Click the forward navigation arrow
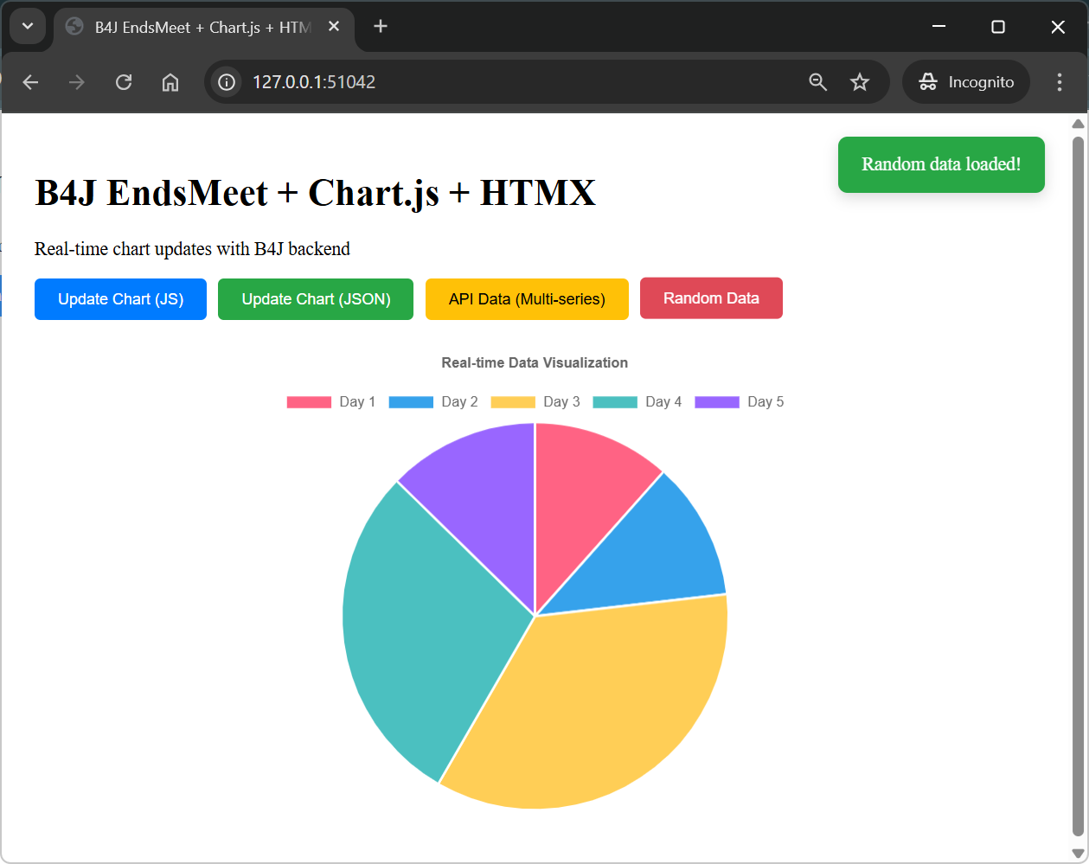 (77, 82)
